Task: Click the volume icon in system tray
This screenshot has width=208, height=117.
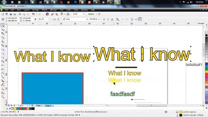Action: [191, 2]
